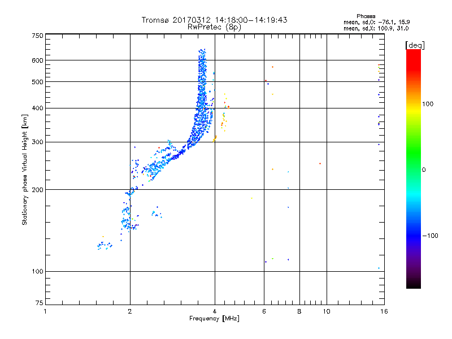Click the x-axis tick label "2"
The image size is (452, 339).
[x=130, y=311]
